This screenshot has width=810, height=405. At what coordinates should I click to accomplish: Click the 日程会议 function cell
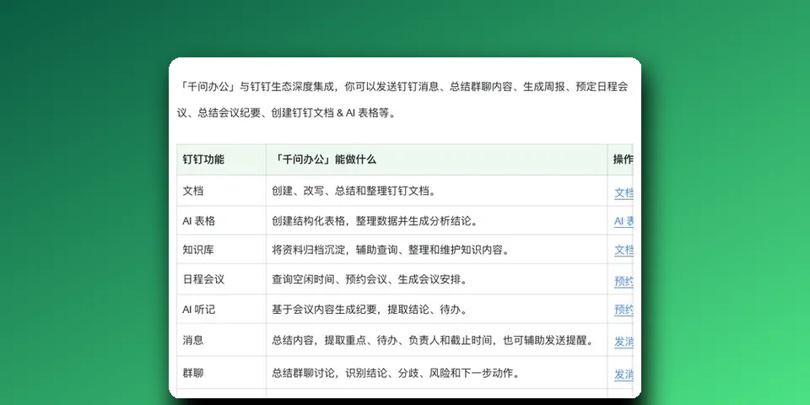click(x=222, y=279)
